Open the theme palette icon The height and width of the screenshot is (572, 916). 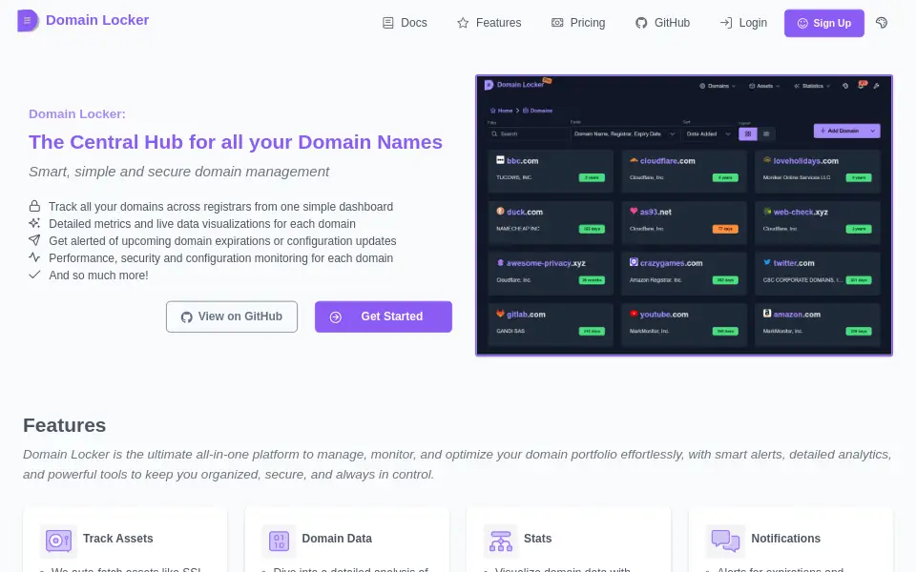pos(882,23)
